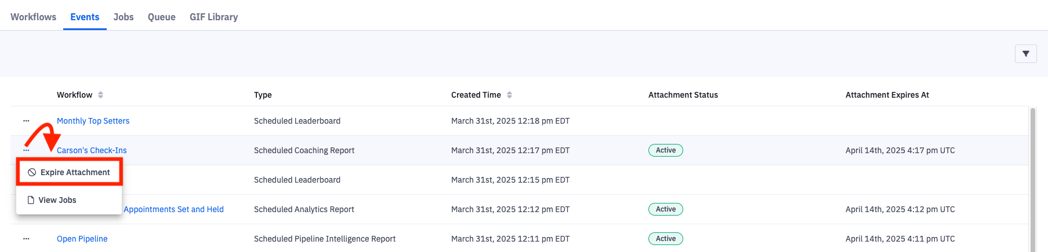
Task: Open the Appointments Set and Held link
Action: pos(173,209)
